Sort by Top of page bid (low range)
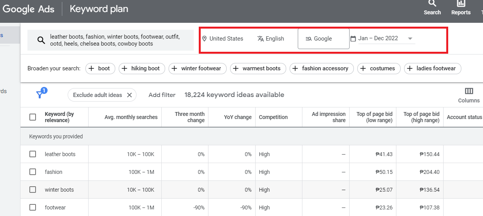Image resolution: width=483 pixels, height=216 pixels. pyautogui.click(x=374, y=117)
